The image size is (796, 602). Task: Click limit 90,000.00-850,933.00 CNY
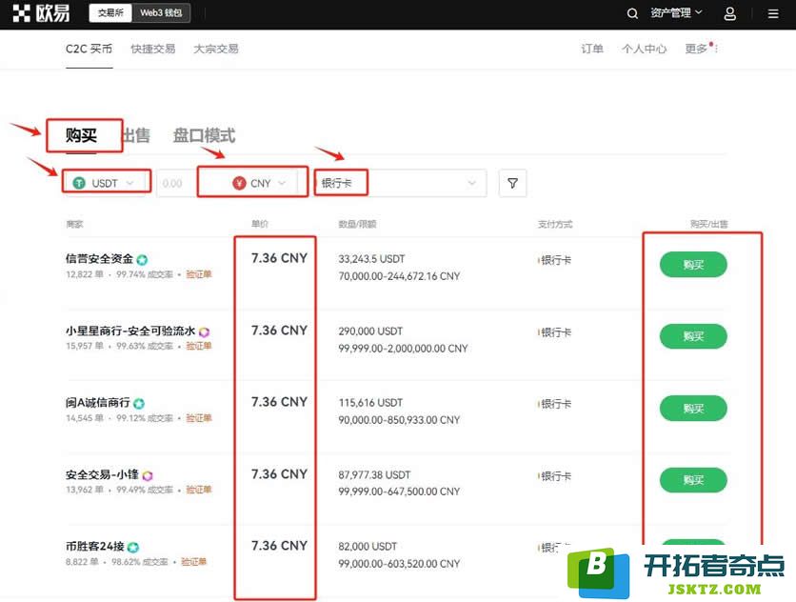click(399, 420)
